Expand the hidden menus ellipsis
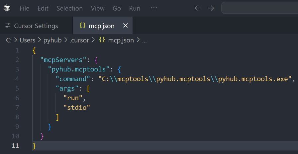 click(x=154, y=8)
